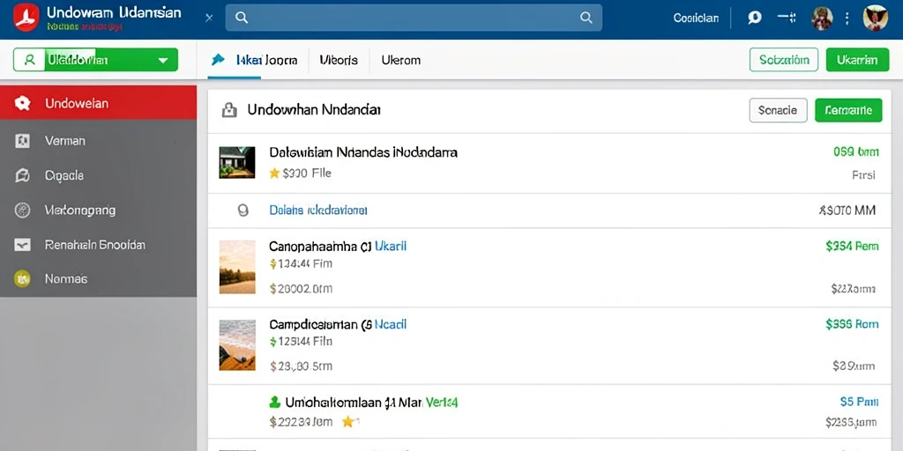This screenshot has width=903, height=451.
Task: Click the Matonogang compass icon
Action: [22, 211]
